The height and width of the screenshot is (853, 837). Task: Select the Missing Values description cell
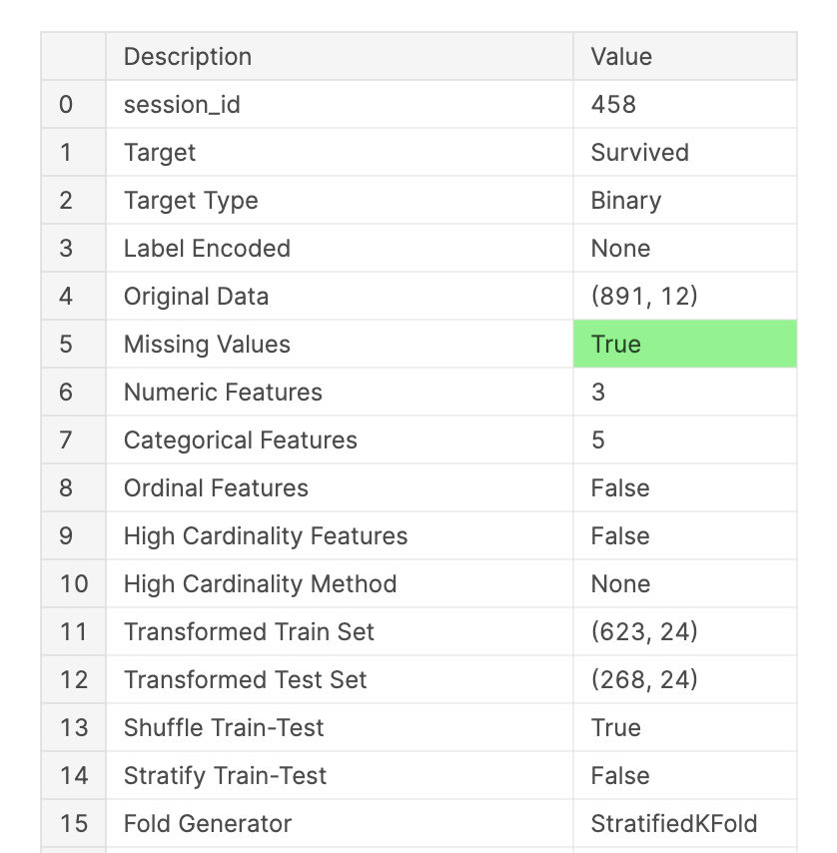pyautogui.click(x=207, y=345)
